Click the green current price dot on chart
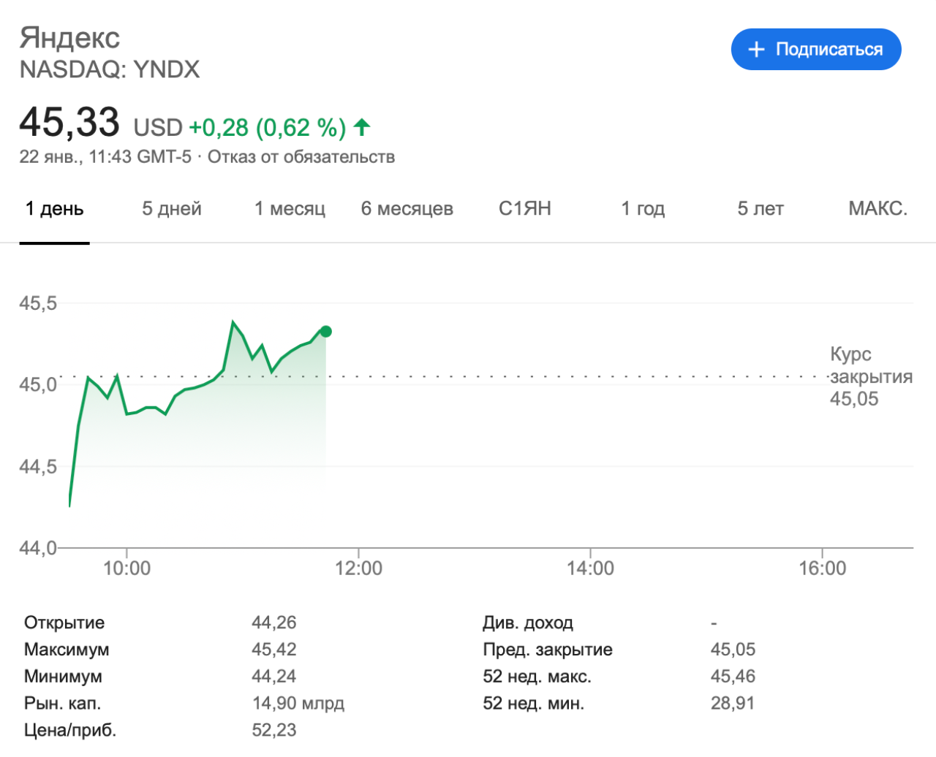Viewport: 936px width, 757px height. pyautogui.click(x=326, y=332)
